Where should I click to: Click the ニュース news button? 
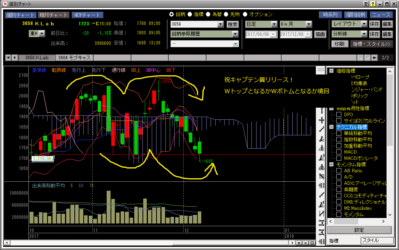(x=381, y=15)
